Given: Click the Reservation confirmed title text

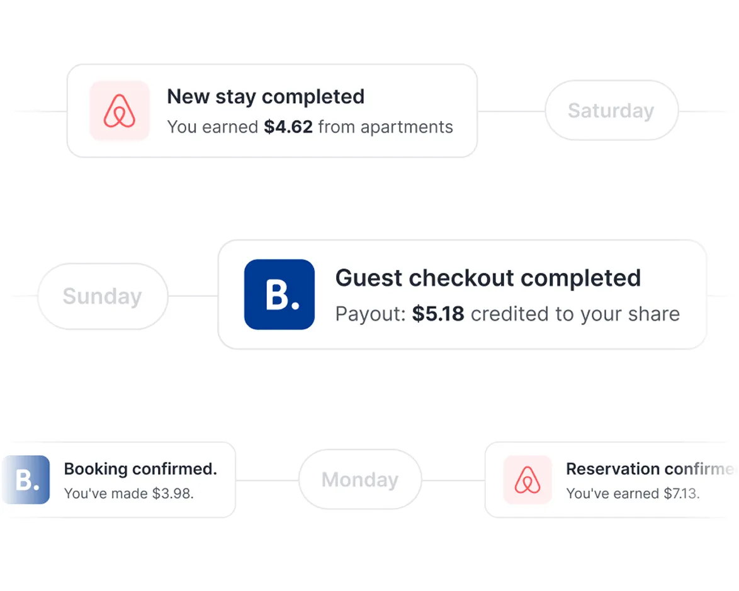Looking at the screenshot, I should point(648,469).
